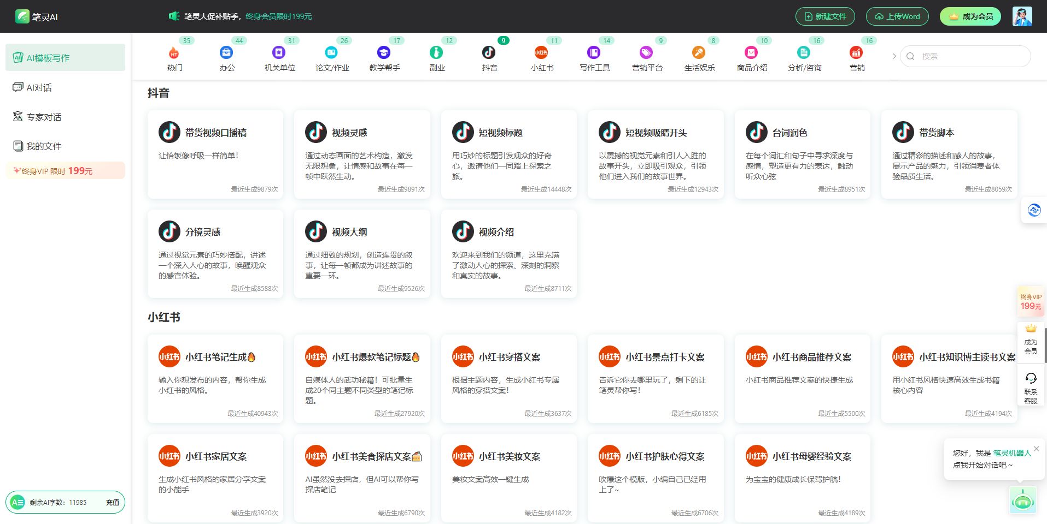
Task: Click the 联系客服 headset icon
Action: tap(1031, 378)
